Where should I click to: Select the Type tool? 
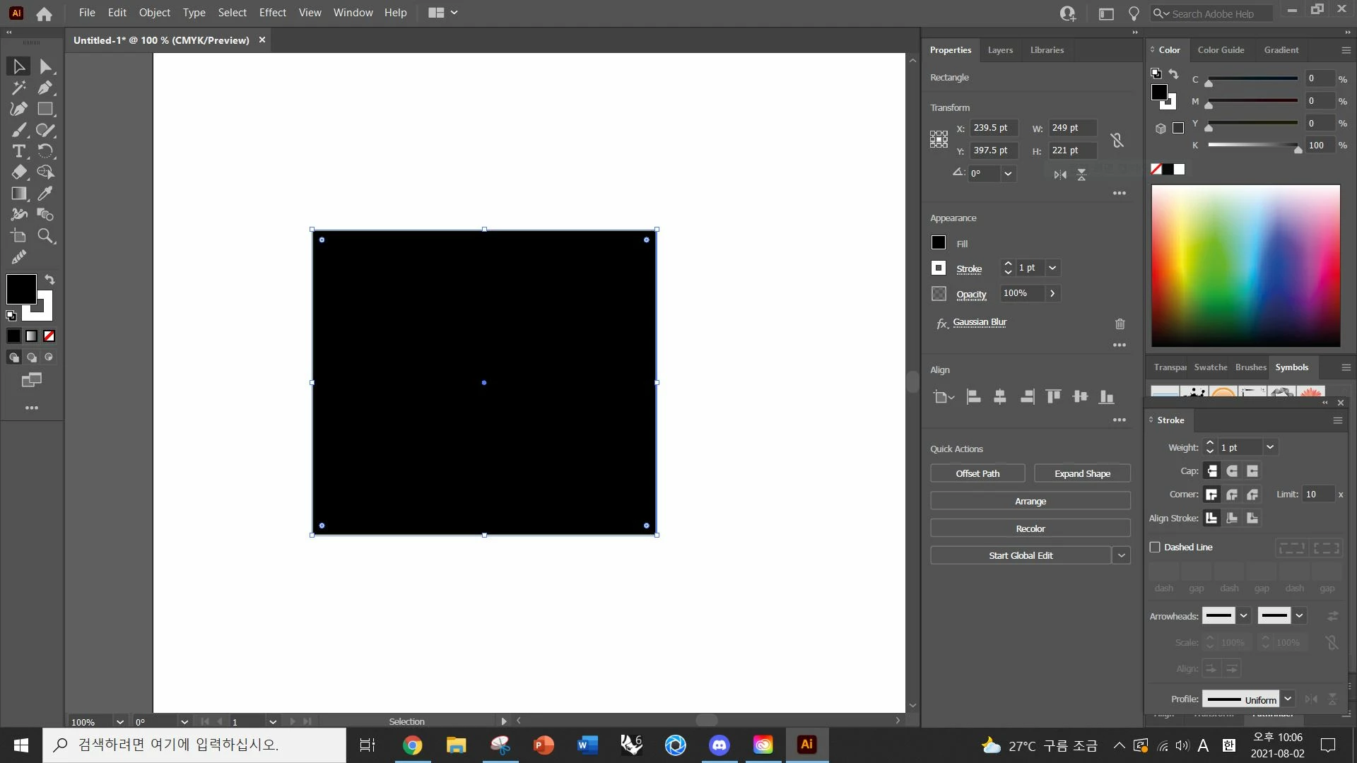pyautogui.click(x=19, y=151)
